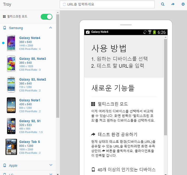Click the phone preview scrollbar up arrow
This screenshot has width=187, height=175.
click(165, 37)
